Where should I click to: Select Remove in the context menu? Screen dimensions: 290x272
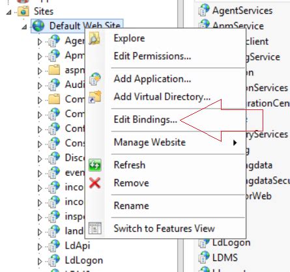[132, 183]
